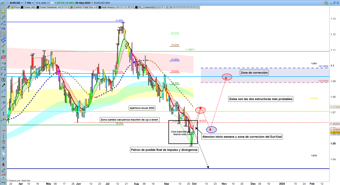
Task: Open the 1 day timeframe dropdown
Action: (28, 2)
